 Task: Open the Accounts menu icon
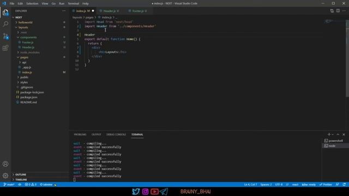point(5,164)
